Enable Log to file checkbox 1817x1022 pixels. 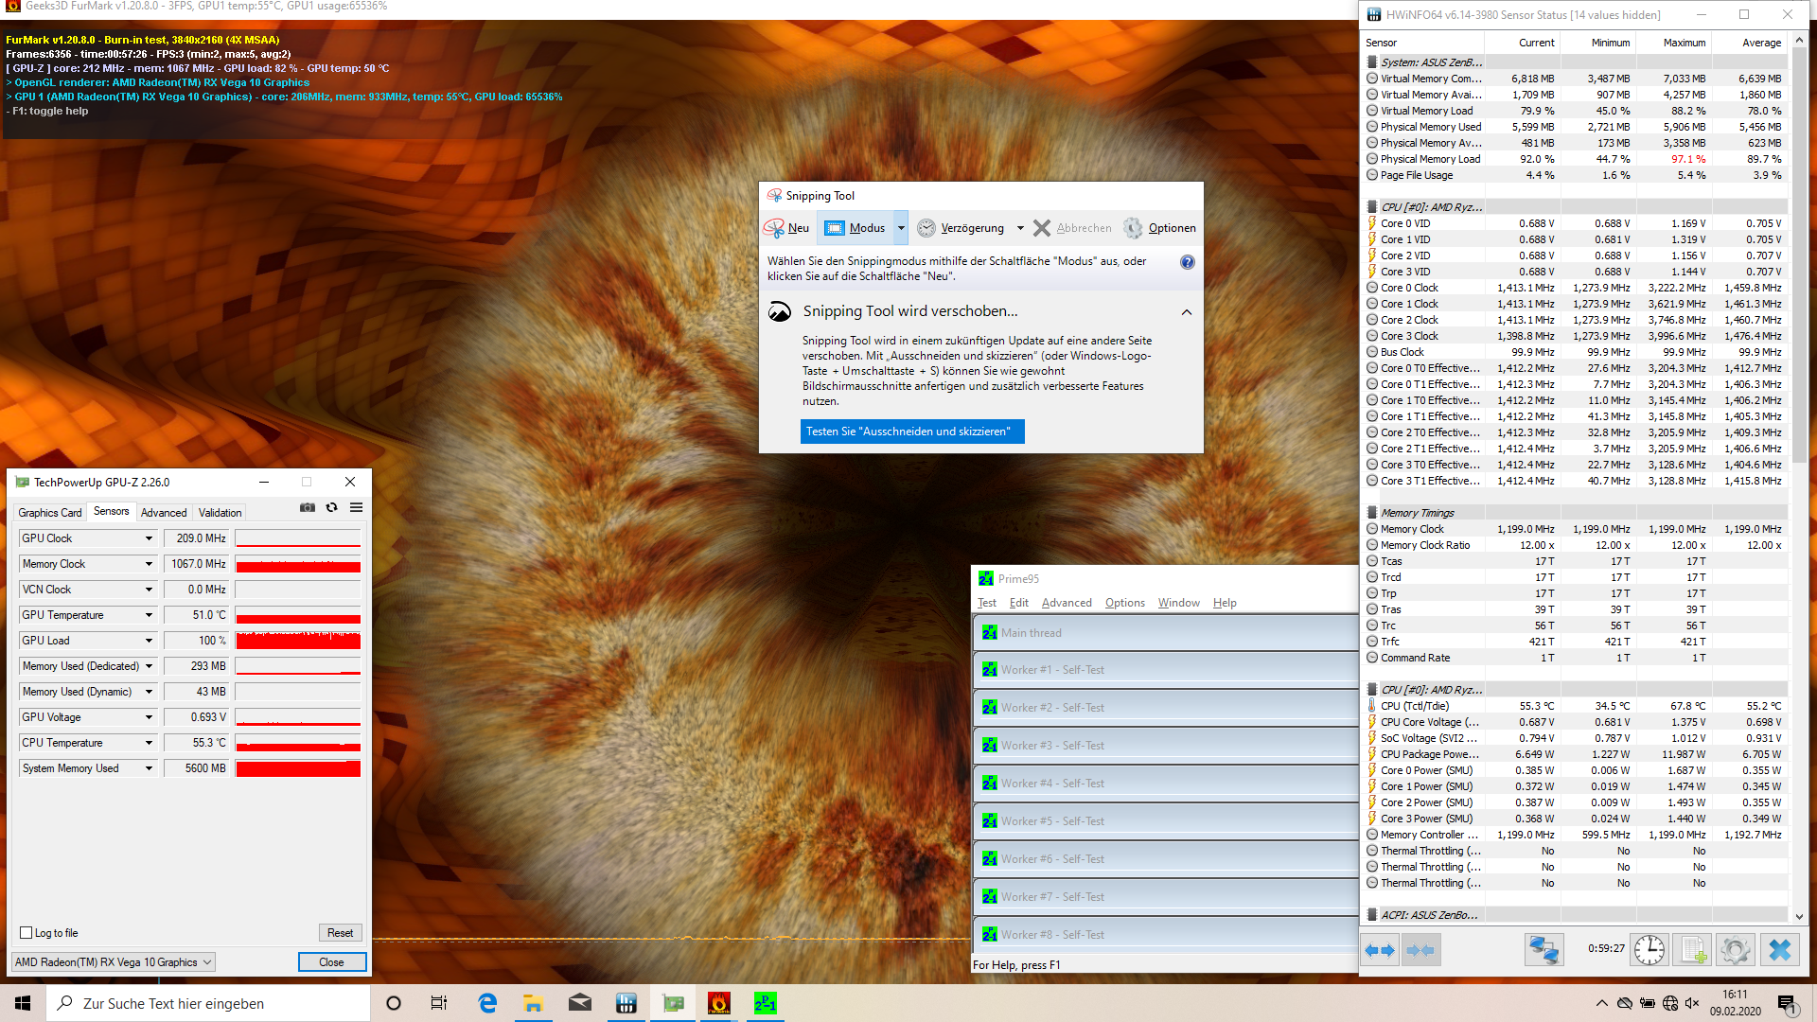click(26, 933)
